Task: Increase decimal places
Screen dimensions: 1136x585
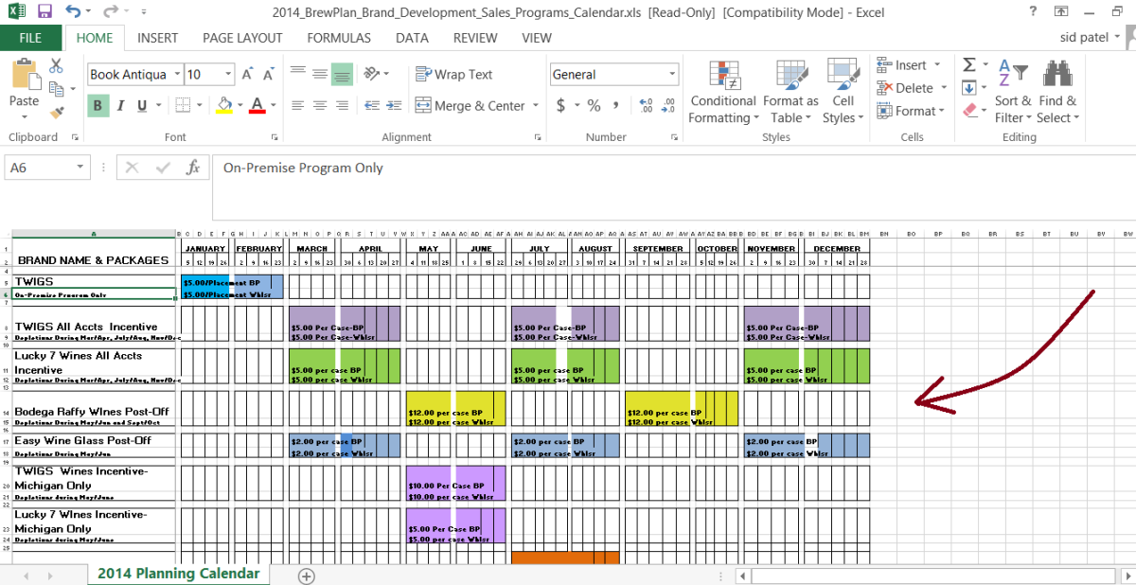Action: [x=647, y=105]
